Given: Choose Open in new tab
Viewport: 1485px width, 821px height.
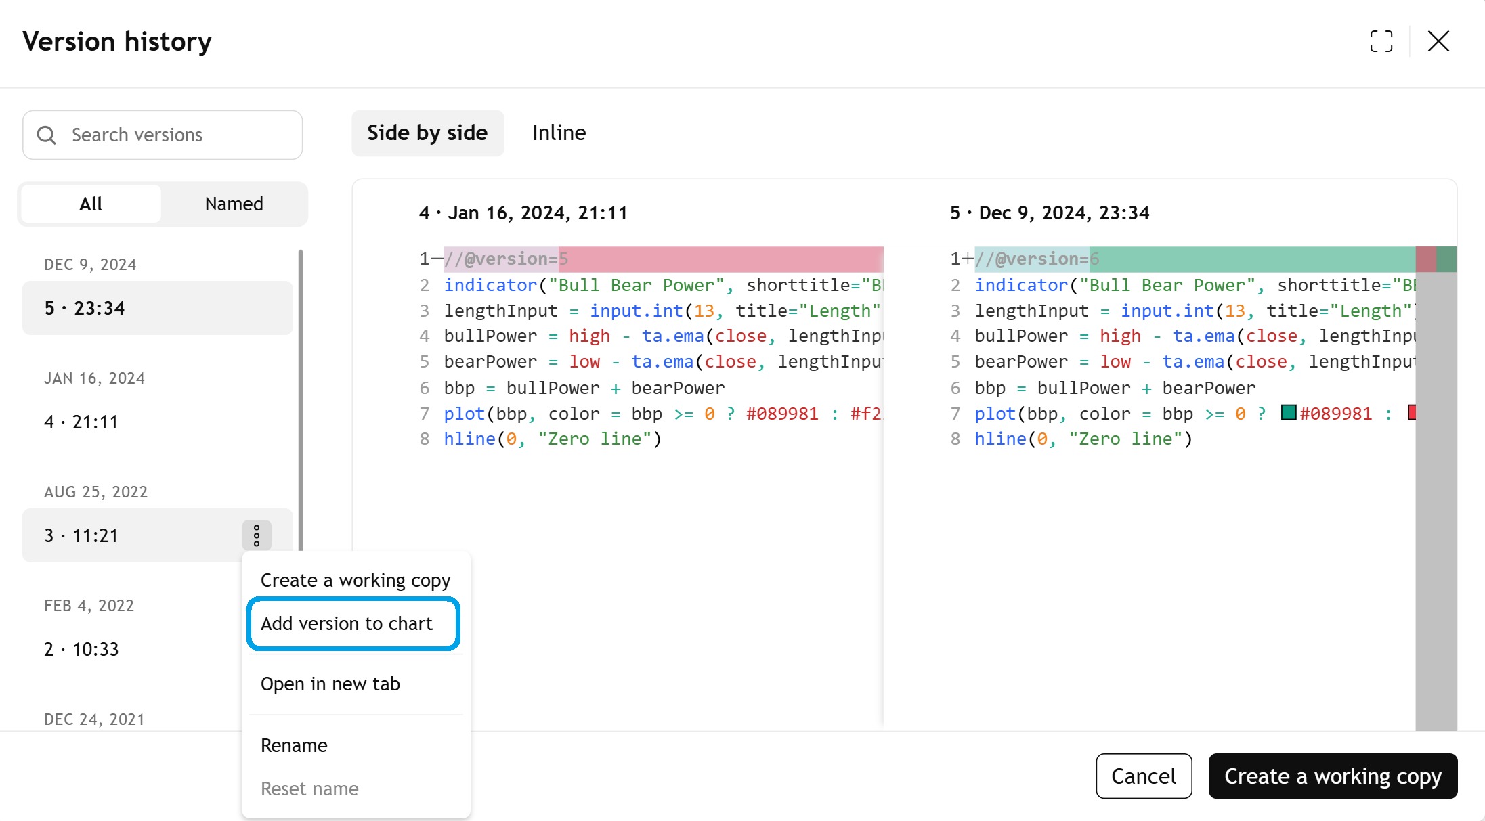Looking at the screenshot, I should pos(330,684).
